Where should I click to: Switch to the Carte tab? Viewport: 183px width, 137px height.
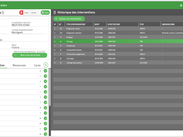(x=37, y=65)
